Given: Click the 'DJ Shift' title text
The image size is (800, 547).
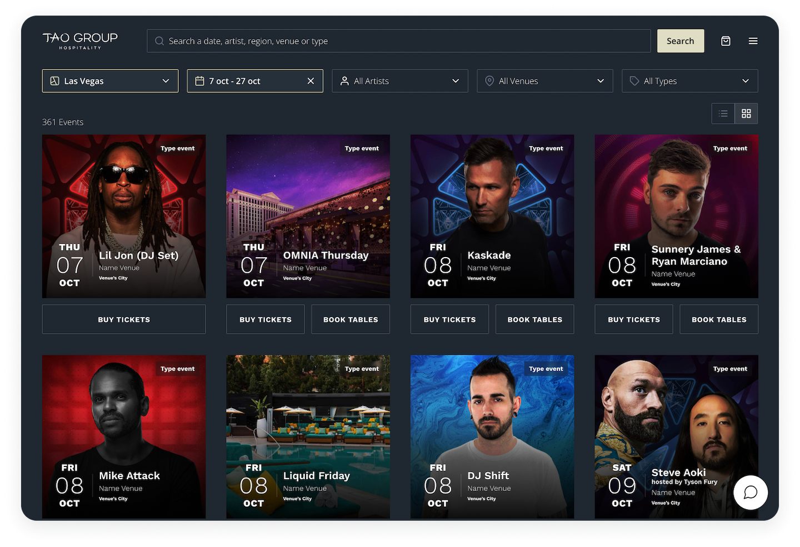Looking at the screenshot, I should coord(488,475).
